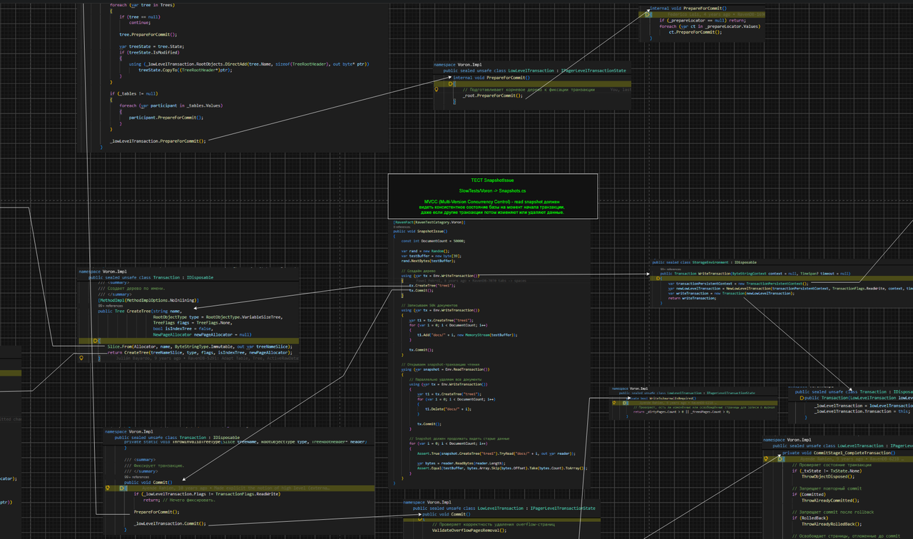Click the '_root.PrepareForCommit();' line

point(492,95)
